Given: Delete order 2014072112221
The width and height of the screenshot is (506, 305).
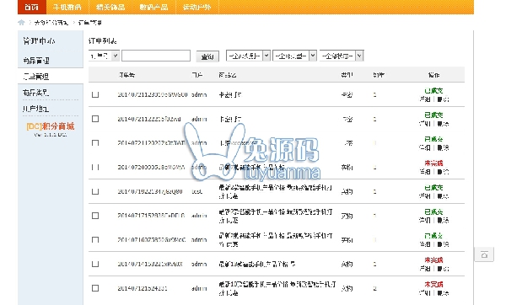Looking at the screenshot, I should 443,124.
